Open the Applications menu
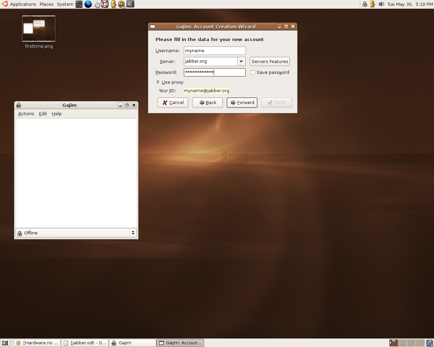Screen dimensions: 434x347 (x=23, y=4)
